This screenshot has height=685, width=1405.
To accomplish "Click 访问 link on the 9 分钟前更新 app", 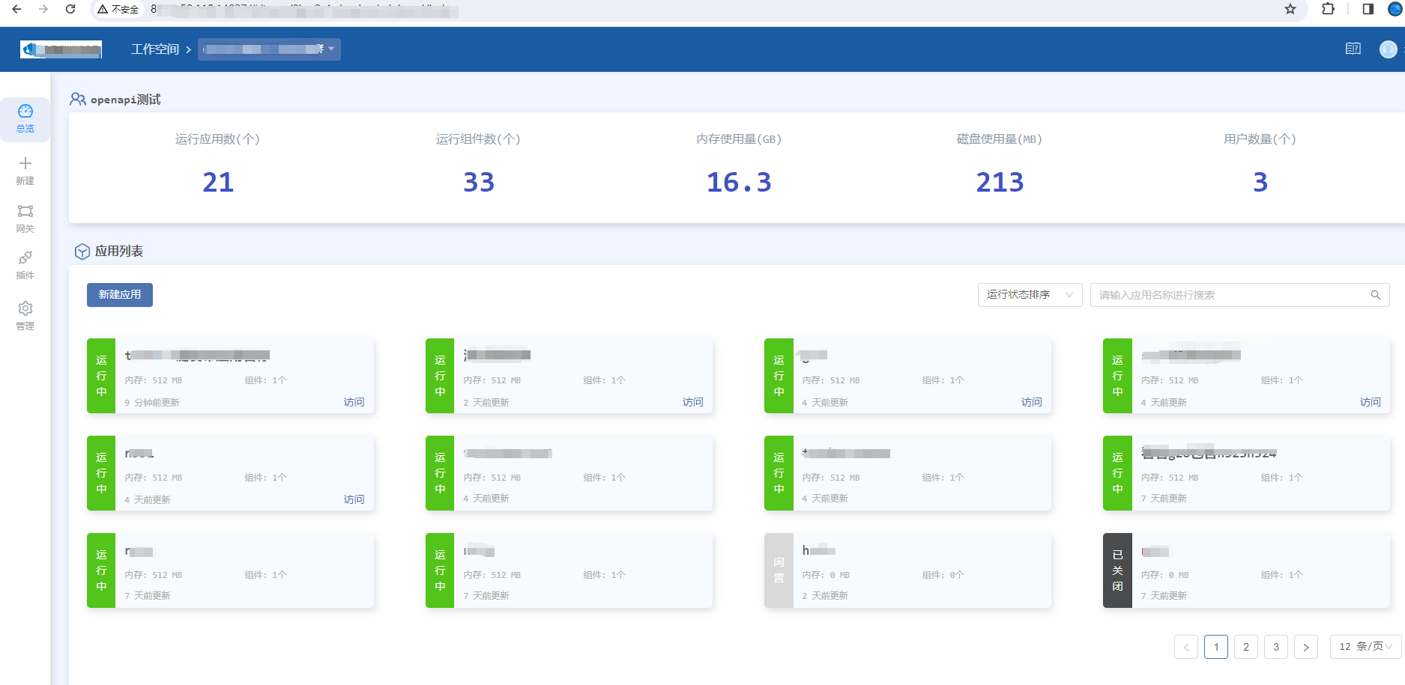I will 354,402.
